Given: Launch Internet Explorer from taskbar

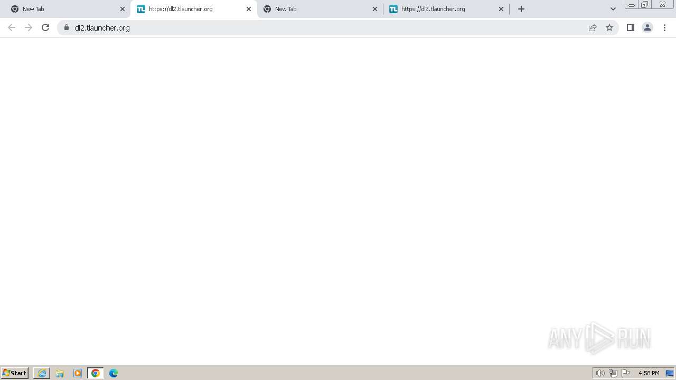Looking at the screenshot, I should click(42, 373).
